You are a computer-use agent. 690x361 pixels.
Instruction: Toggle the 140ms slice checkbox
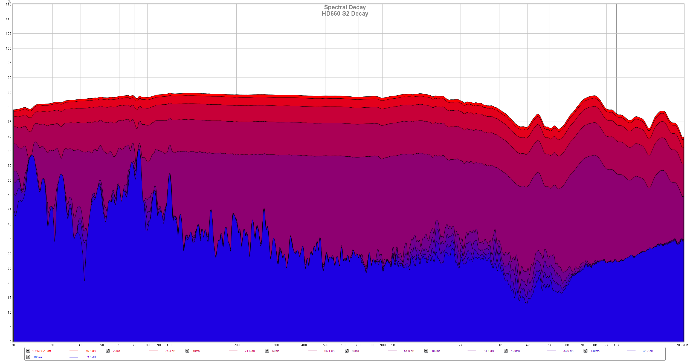pyautogui.click(x=585, y=351)
